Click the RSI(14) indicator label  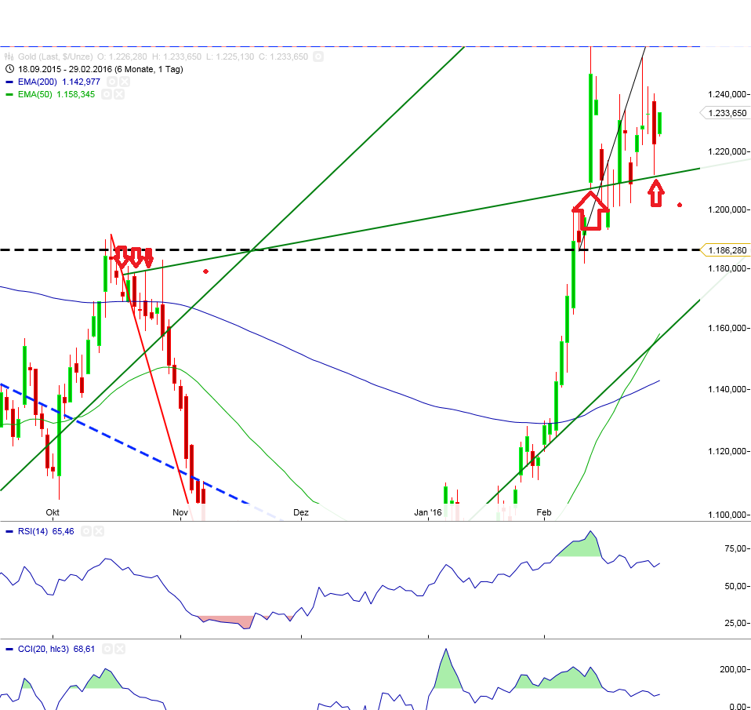(x=33, y=531)
